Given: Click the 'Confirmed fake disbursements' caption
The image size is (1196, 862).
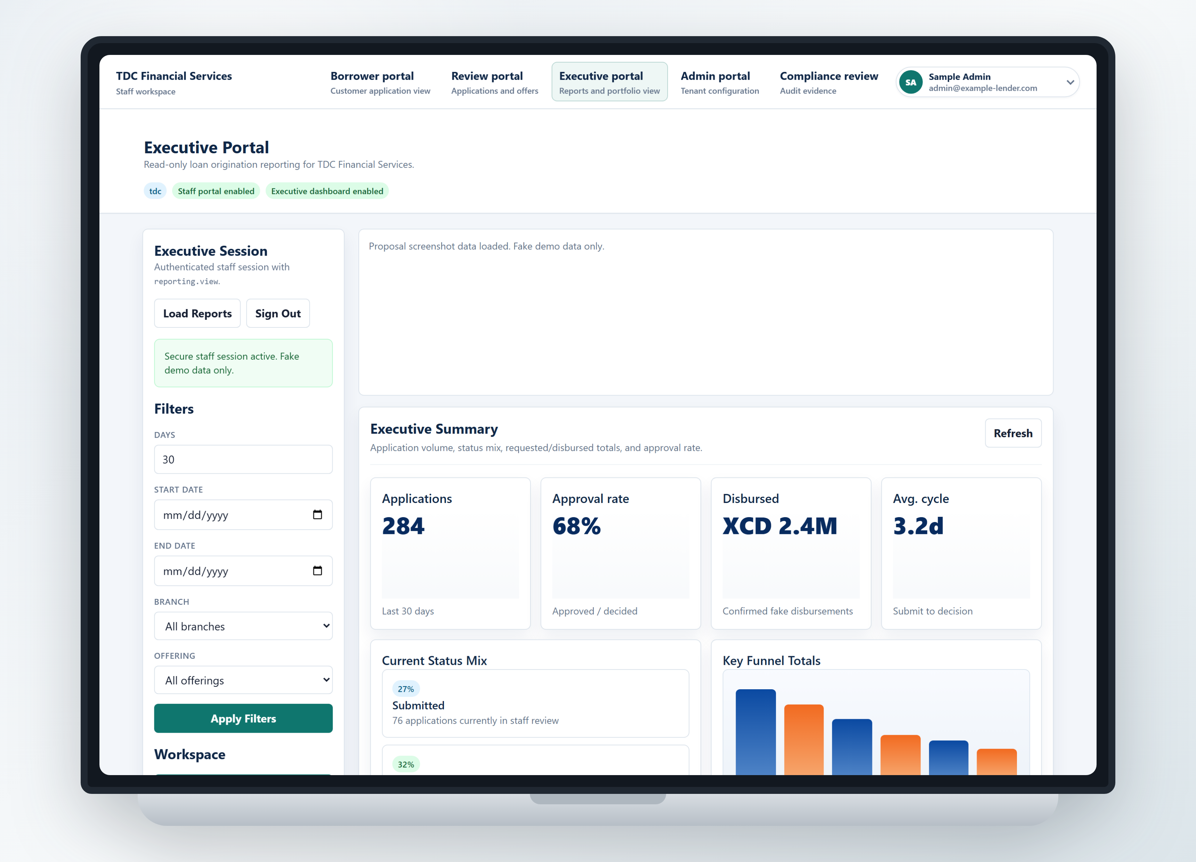Looking at the screenshot, I should 787,611.
